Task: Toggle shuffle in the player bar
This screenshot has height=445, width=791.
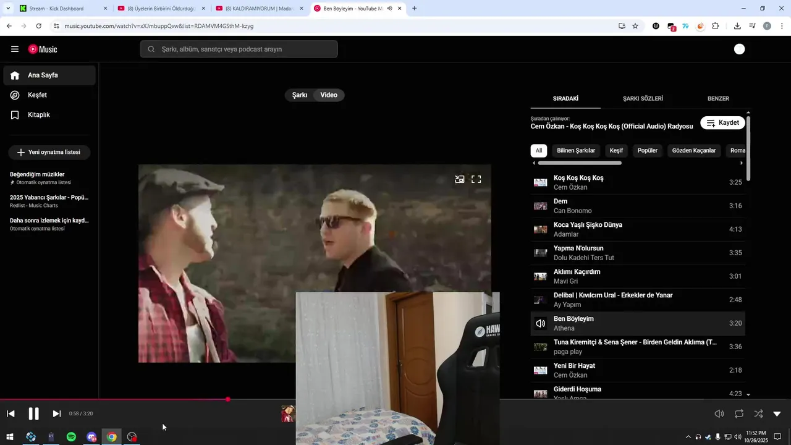Action: [x=758, y=413]
